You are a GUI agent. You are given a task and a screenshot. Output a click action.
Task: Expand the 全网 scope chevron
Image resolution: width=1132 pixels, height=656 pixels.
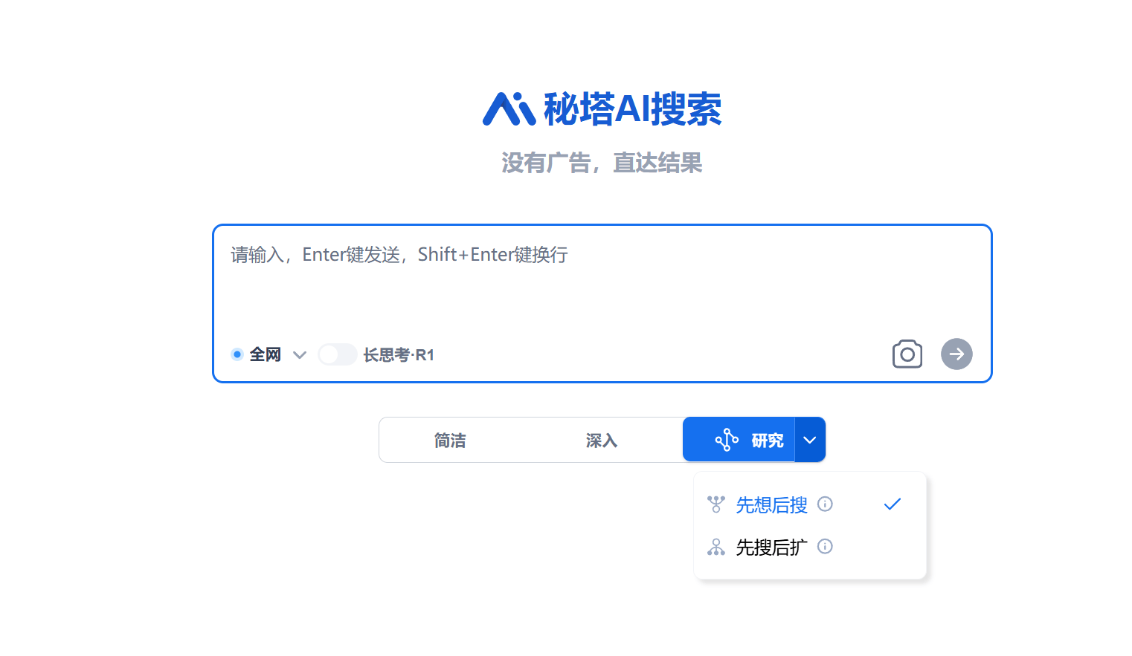pyautogui.click(x=300, y=355)
